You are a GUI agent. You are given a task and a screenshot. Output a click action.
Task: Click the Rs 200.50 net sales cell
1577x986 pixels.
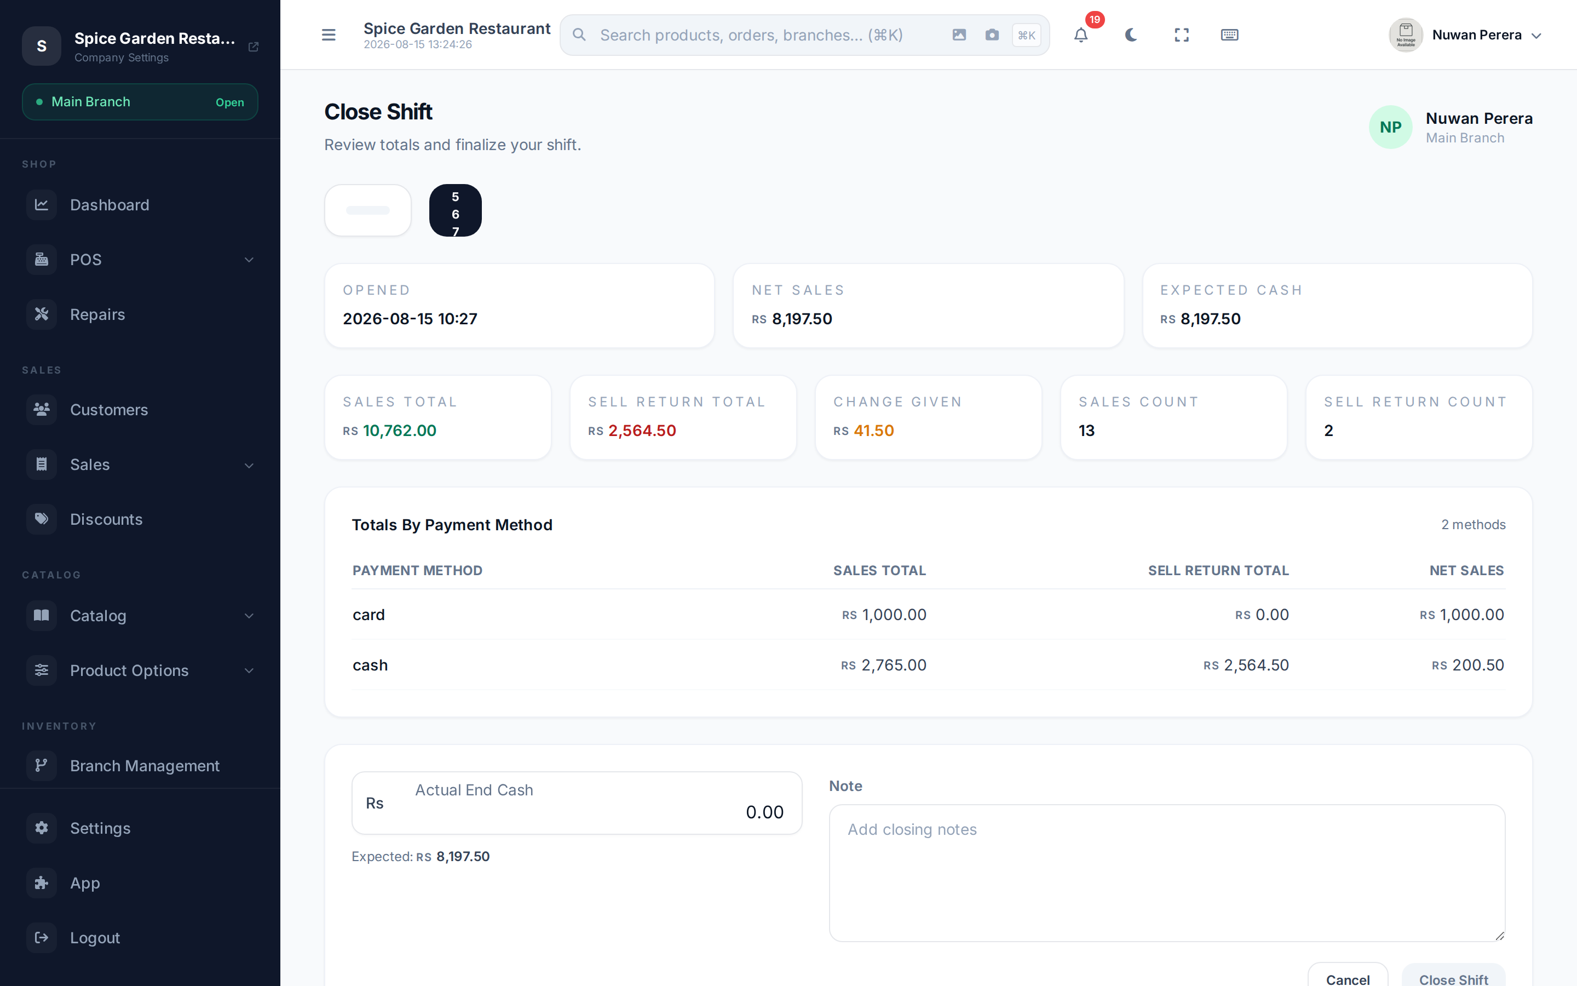click(x=1467, y=664)
